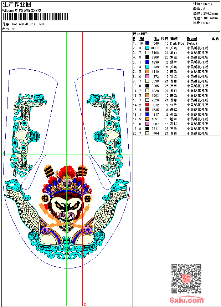Click the cream swatch in stop row 3
Viewport: 221px width, 307px height.
[x=147, y=52]
